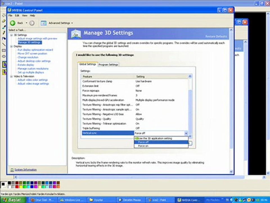Select the Force mipmaps row

(135, 91)
